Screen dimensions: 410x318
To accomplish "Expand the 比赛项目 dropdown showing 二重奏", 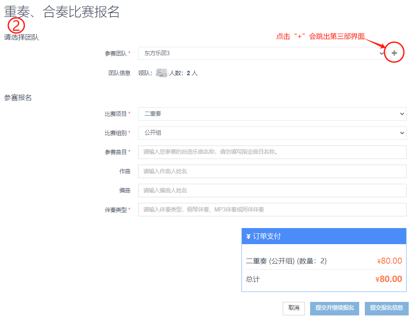I will click(272, 114).
